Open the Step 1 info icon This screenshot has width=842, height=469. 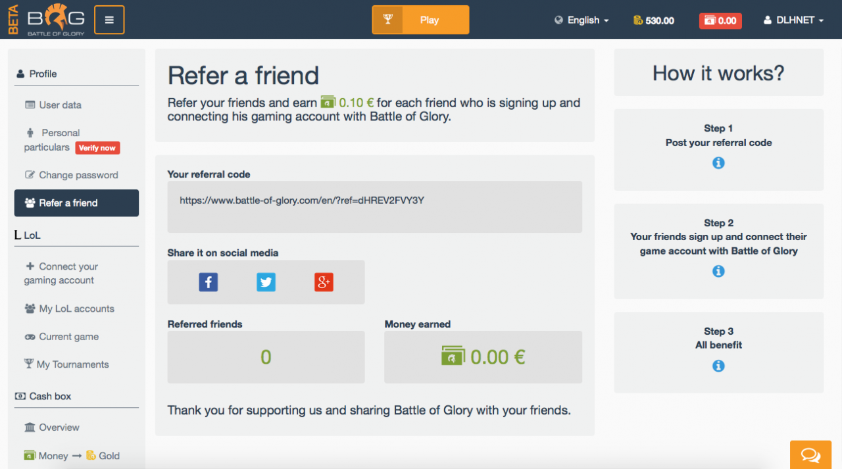click(x=718, y=162)
